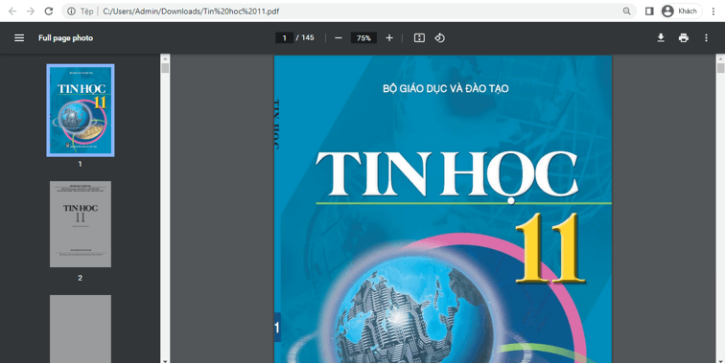This screenshot has width=725, height=364.
Task: Open the Chrome three-dot menu
Action: pos(713,11)
